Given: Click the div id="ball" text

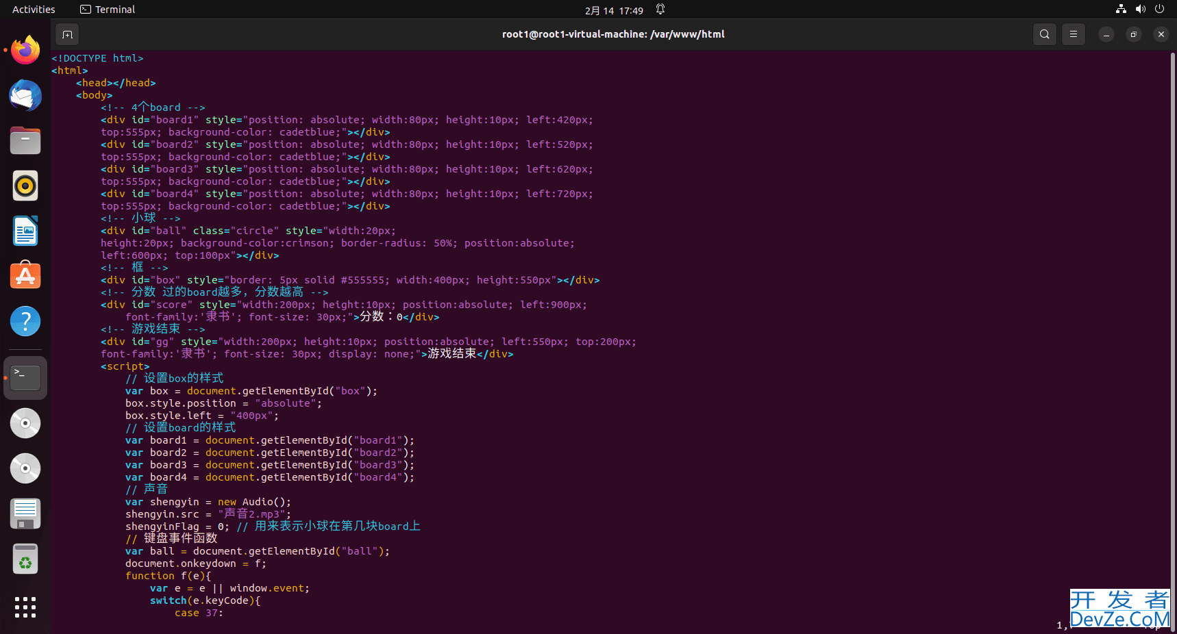Looking at the screenshot, I should tap(144, 231).
